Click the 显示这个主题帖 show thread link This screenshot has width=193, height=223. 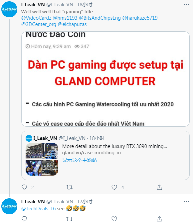click(x=80, y=160)
